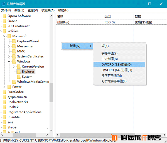Image resolution: width=167 pixels, height=143 pixels.
Task: Click the sina folder icon
Action: [x=4, y=122]
